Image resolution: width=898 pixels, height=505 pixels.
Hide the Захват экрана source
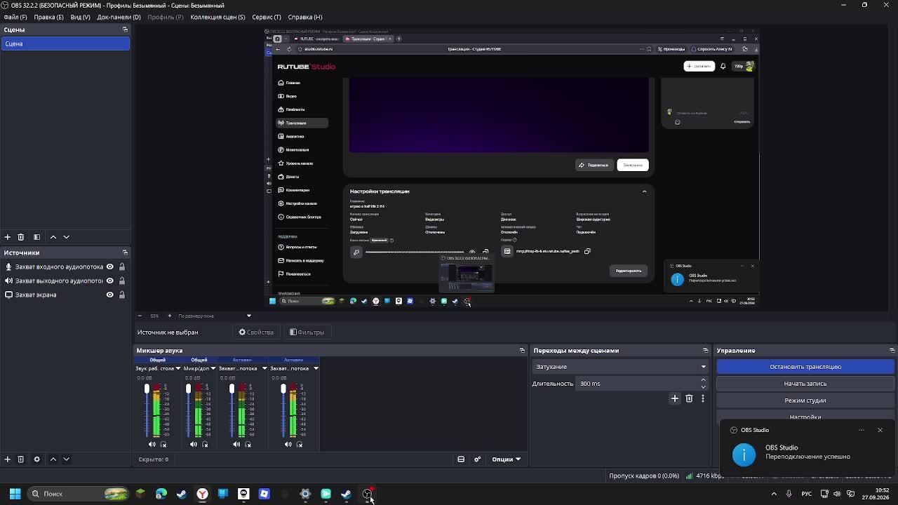pyautogui.click(x=109, y=295)
